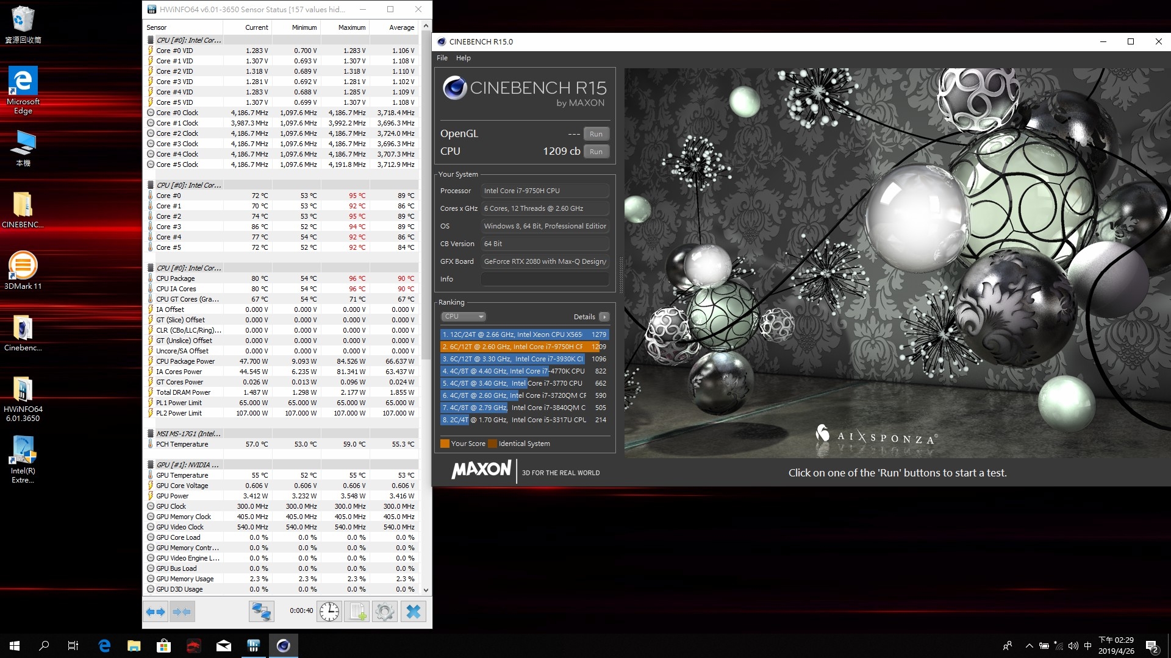Click HWiNFO Sensor column header
This screenshot has height=658, width=1171.
(183, 27)
